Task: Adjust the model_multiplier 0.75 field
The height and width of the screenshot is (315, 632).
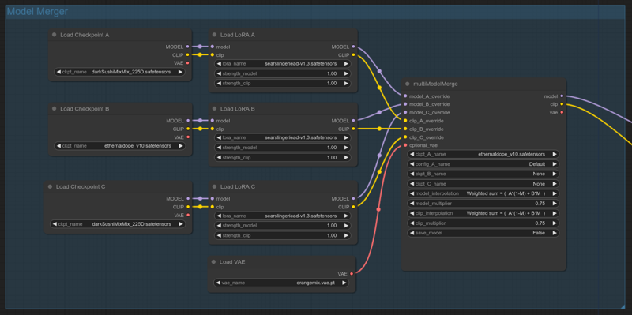Action: click(483, 204)
